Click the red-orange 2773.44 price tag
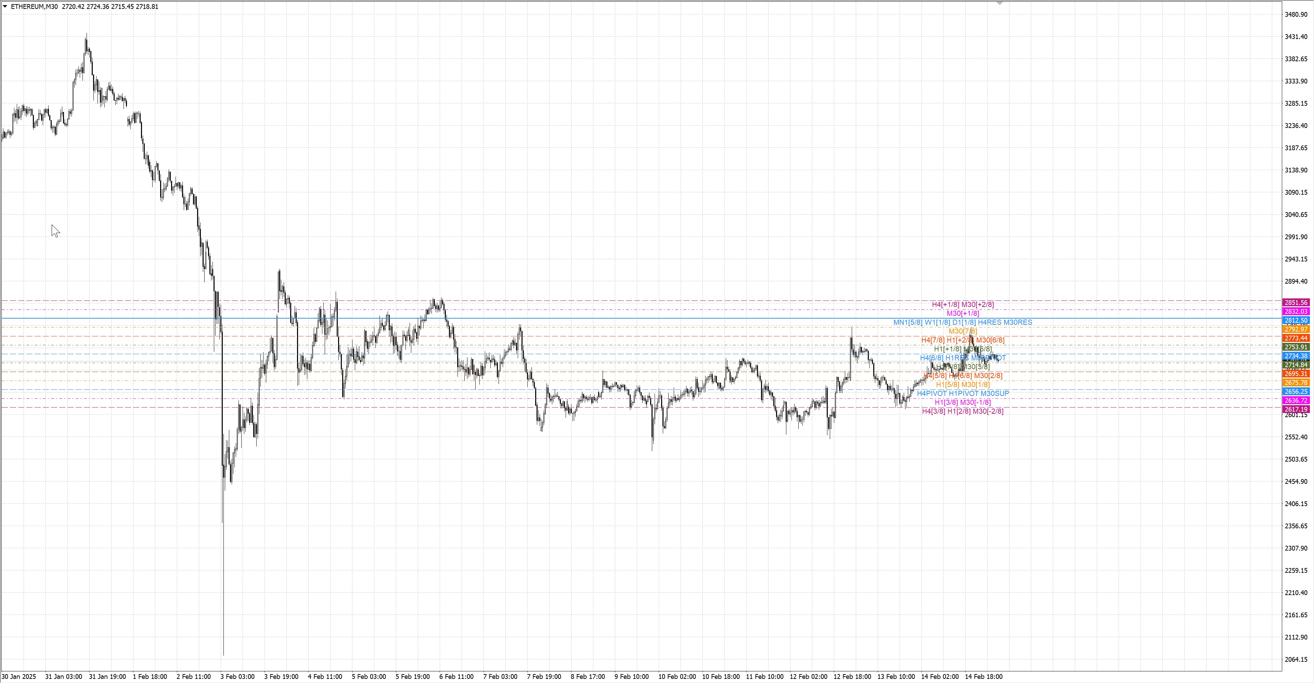The width and height of the screenshot is (1314, 683). (x=1296, y=338)
